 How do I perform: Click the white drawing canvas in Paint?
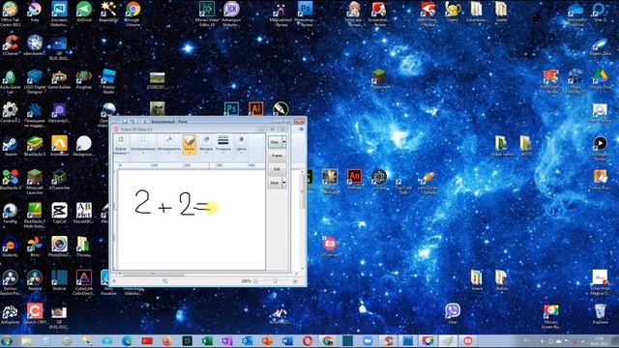tap(192, 219)
